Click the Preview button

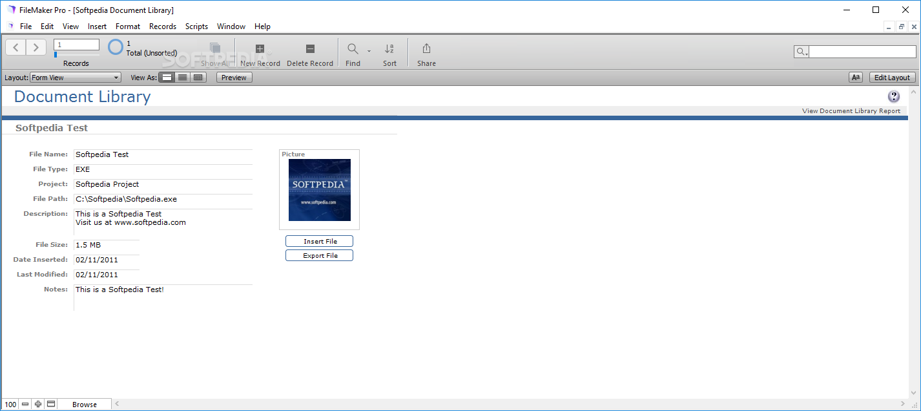(234, 78)
